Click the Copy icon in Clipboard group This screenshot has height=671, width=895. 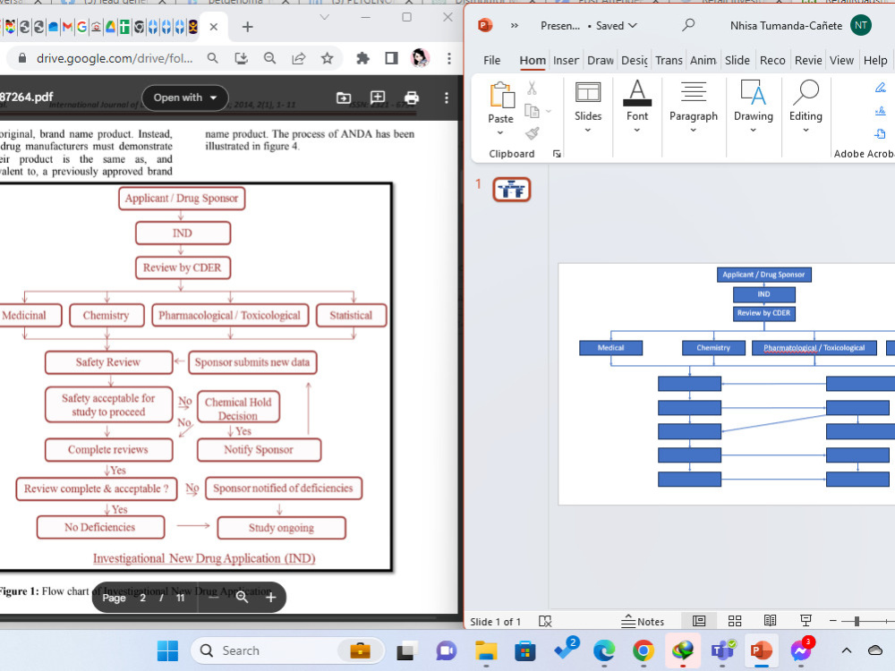(532, 111)
